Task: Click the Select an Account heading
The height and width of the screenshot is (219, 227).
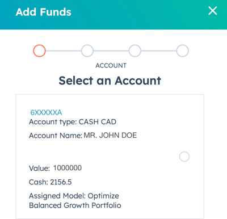Action: [110, 81]
